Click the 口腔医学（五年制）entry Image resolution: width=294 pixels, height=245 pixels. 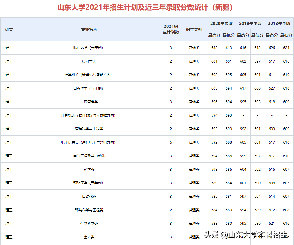pyautogui.click(x=89, y=88)
